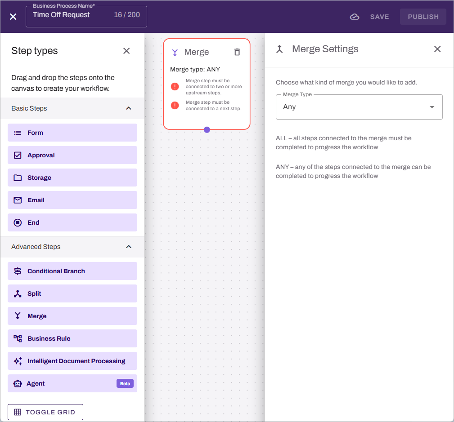Viewport: 454px width, 422px height.
Task: Click the next step error icon
Action: click(175, 105)
